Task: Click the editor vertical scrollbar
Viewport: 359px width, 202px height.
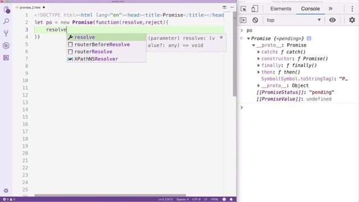Action: click(234, 54)
